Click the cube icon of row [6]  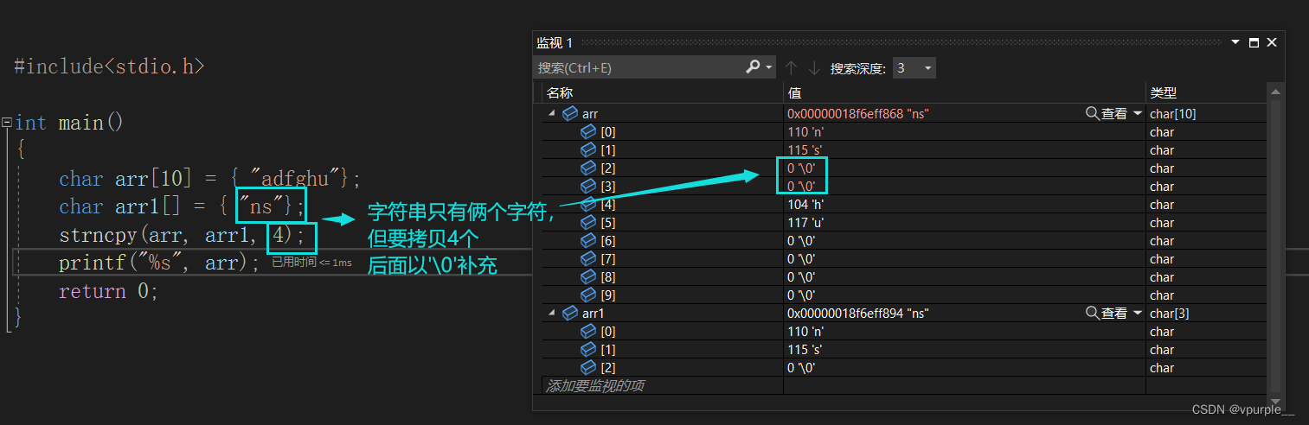[588, 240]
